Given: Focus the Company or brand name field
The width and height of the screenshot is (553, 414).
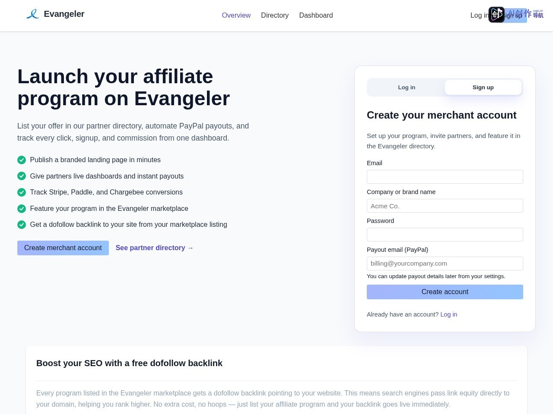Looking at the screenshot, I should [x=445, y=206].
